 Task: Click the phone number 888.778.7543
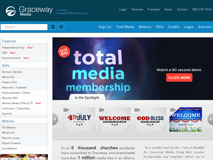click(202, 9)
